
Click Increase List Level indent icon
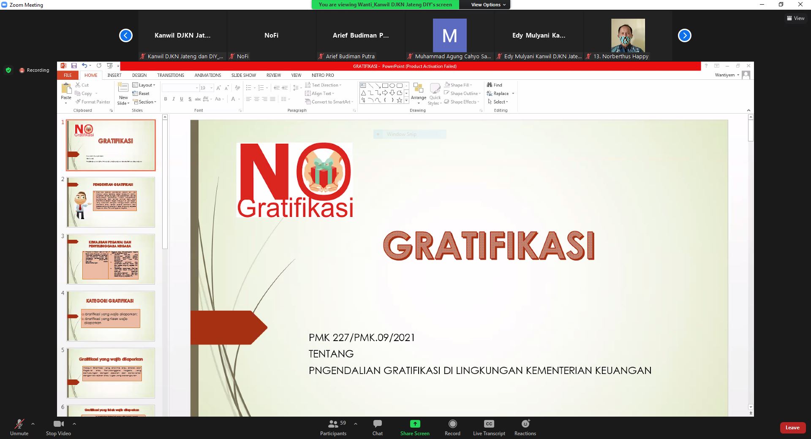click(x=285, y=88)
